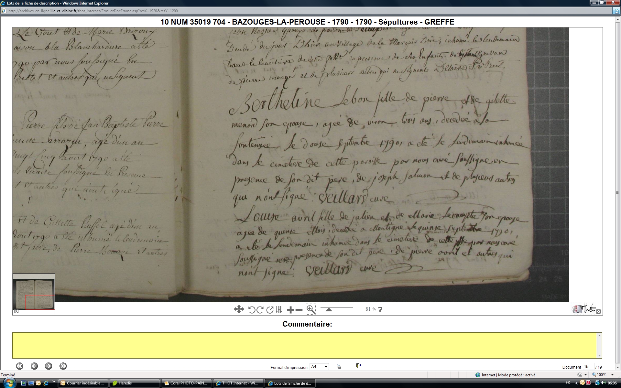Zoom out with the minus icon
The height and width of the screenshot is (388, 621).
coord(299,310)
